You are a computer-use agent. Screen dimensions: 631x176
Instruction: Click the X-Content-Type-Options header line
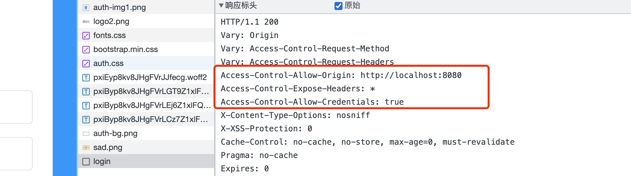coord(295,115)
